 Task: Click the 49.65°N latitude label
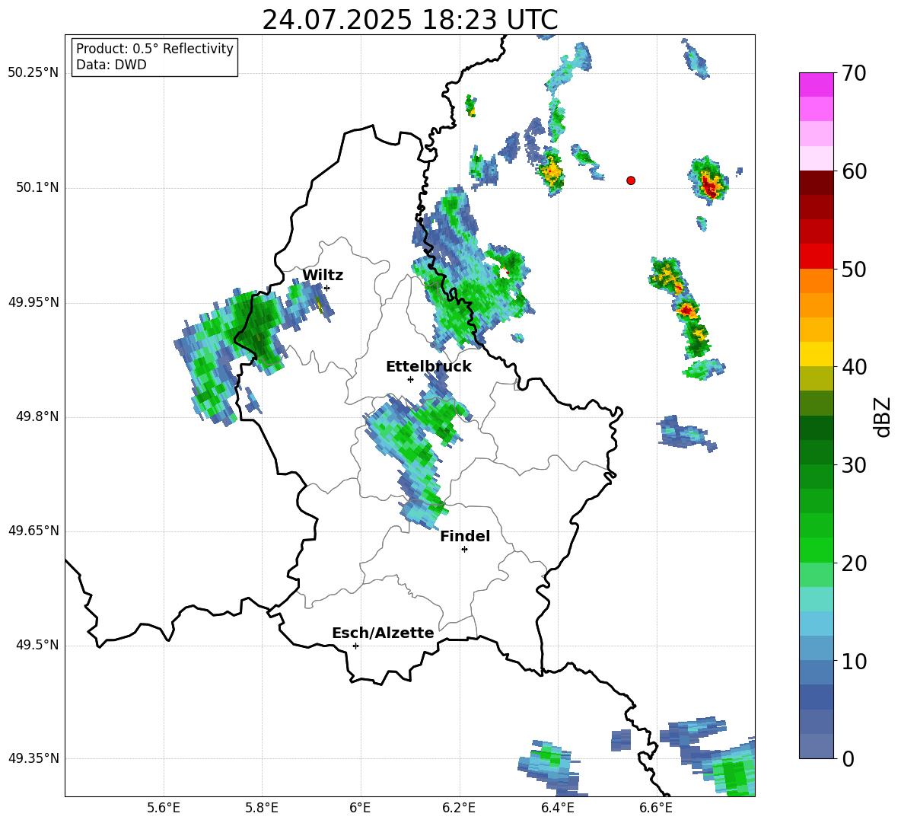(33, 531)
